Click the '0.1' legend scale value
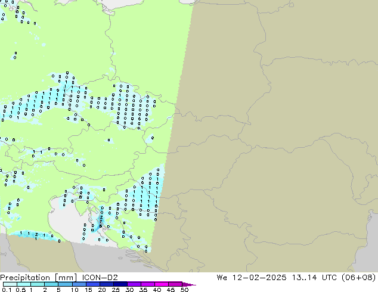 click(x=7, y=290)
